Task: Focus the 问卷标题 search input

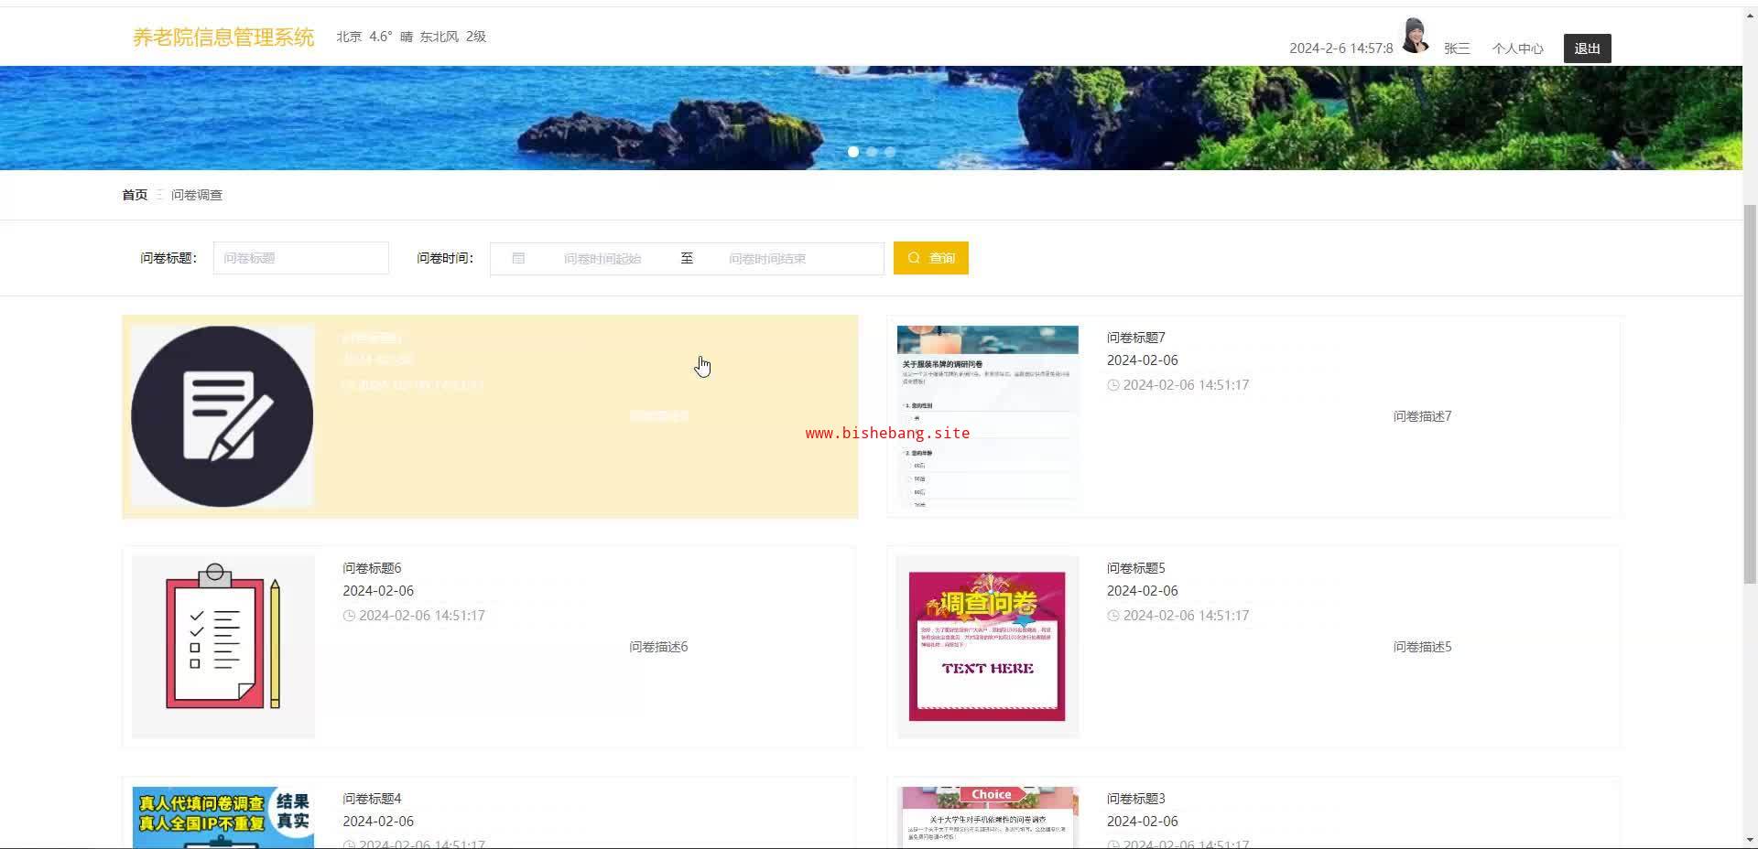Action: (x=301, y=258)
